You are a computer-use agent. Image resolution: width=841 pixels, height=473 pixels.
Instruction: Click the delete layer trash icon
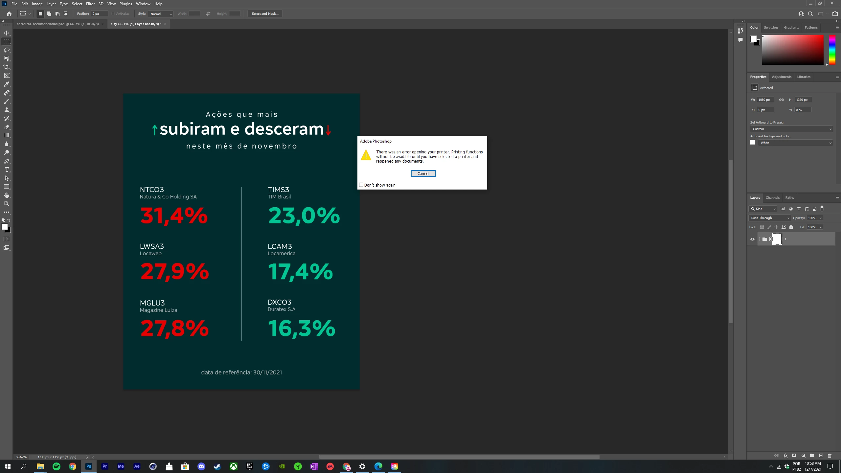tap(830, 456)
